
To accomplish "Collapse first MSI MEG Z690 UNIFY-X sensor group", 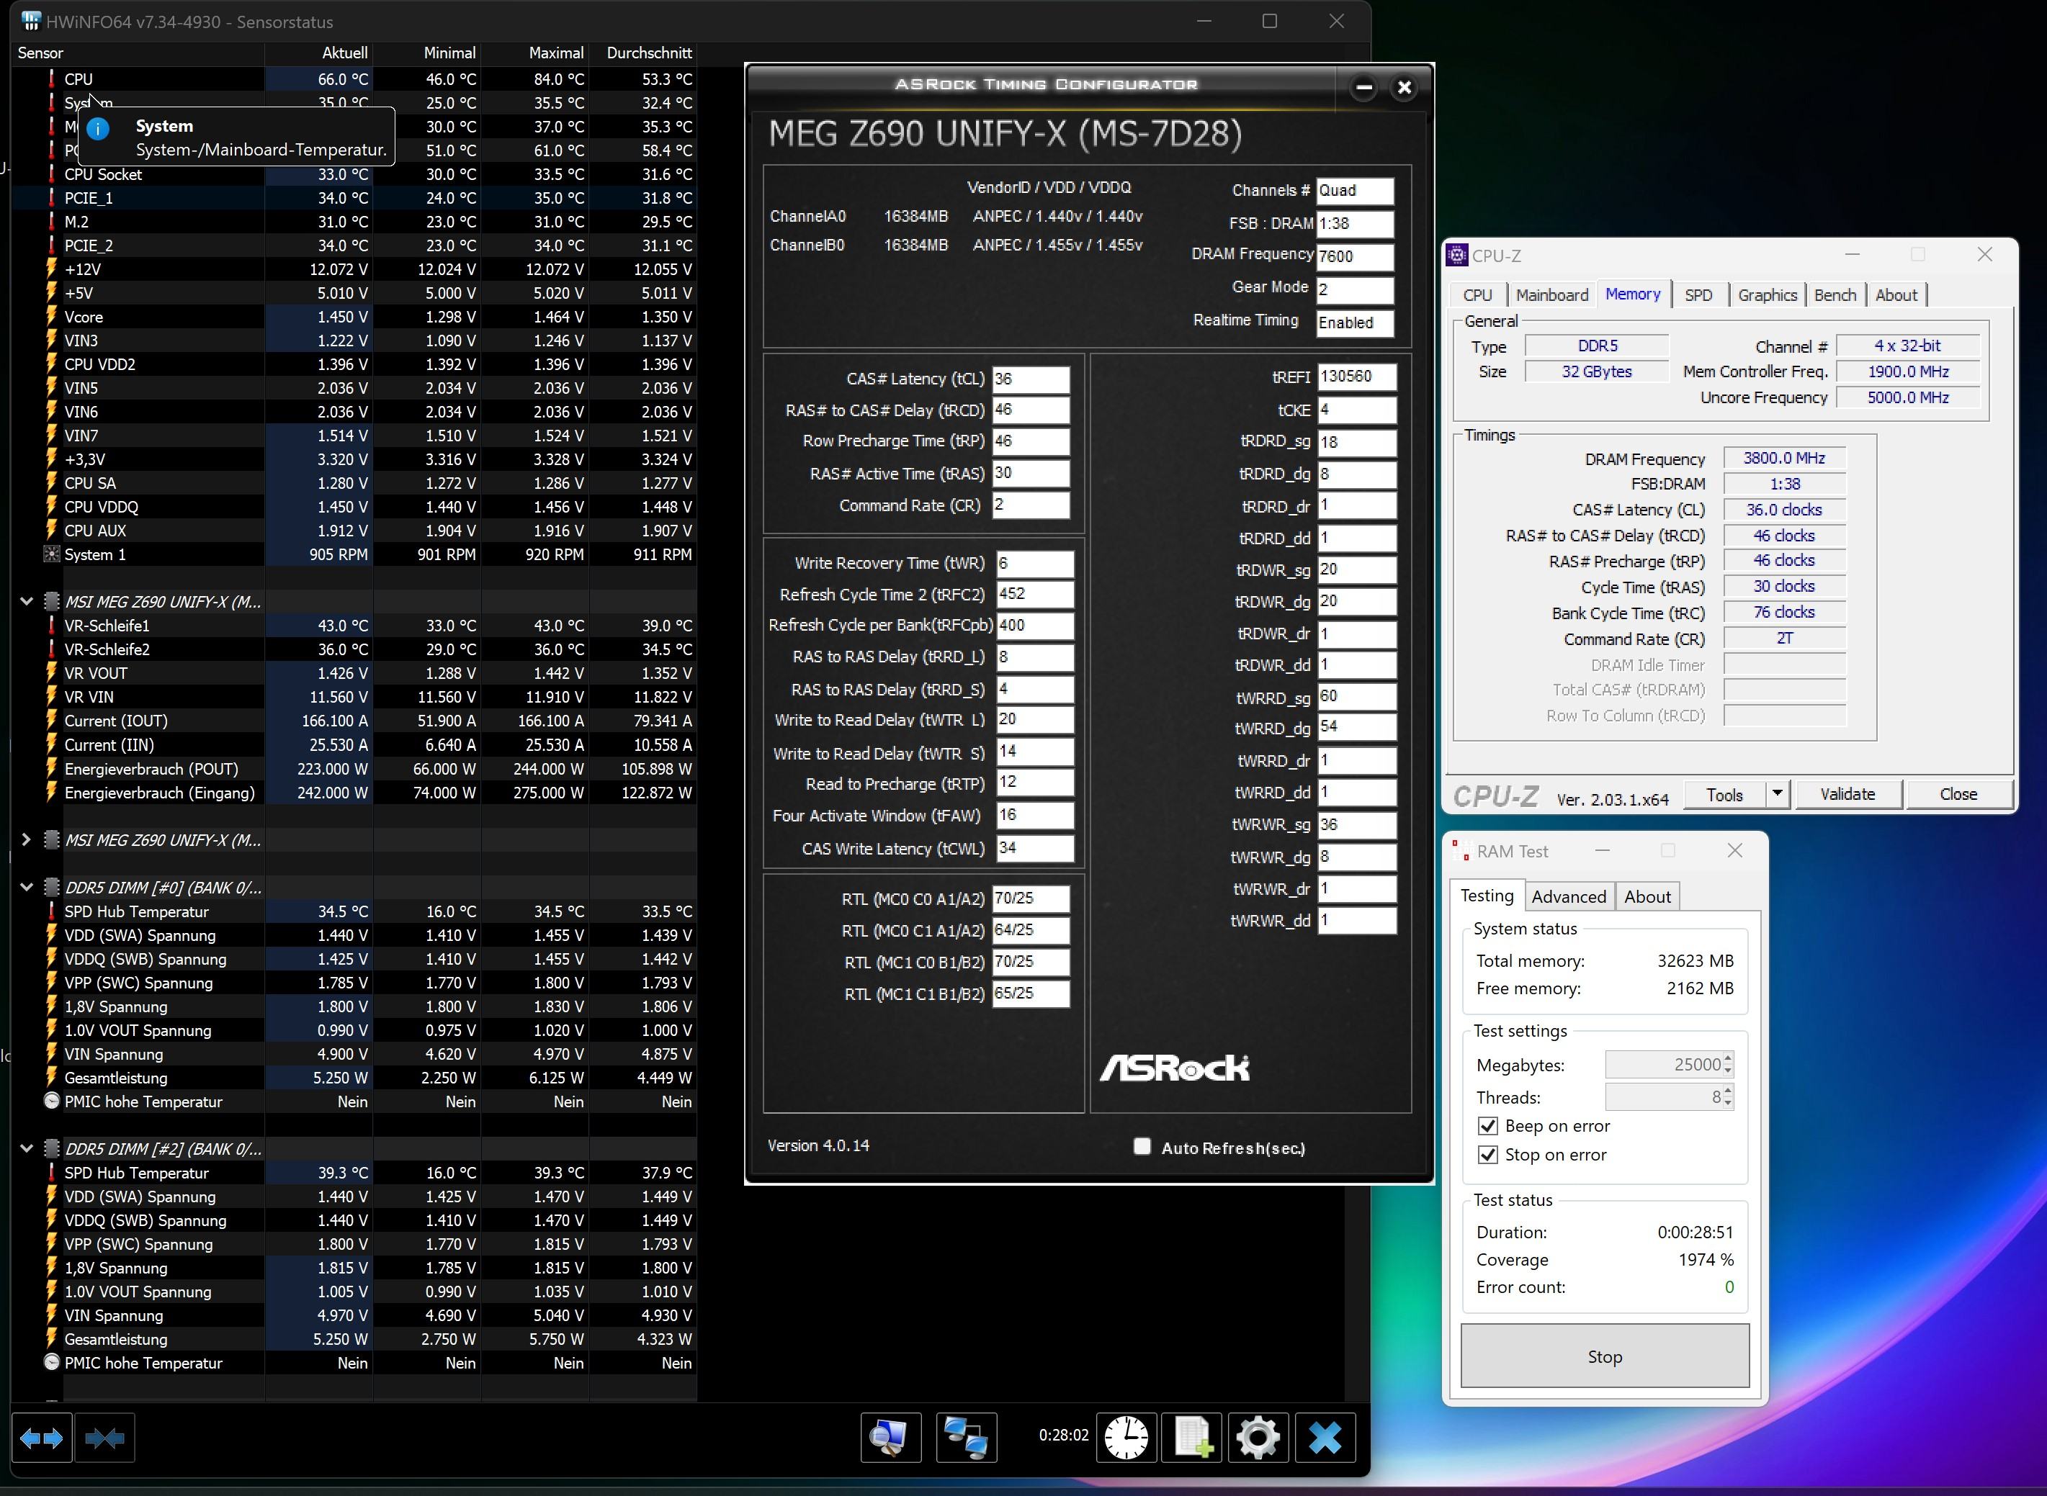I will pyautogui.click(x=26, y=601).
